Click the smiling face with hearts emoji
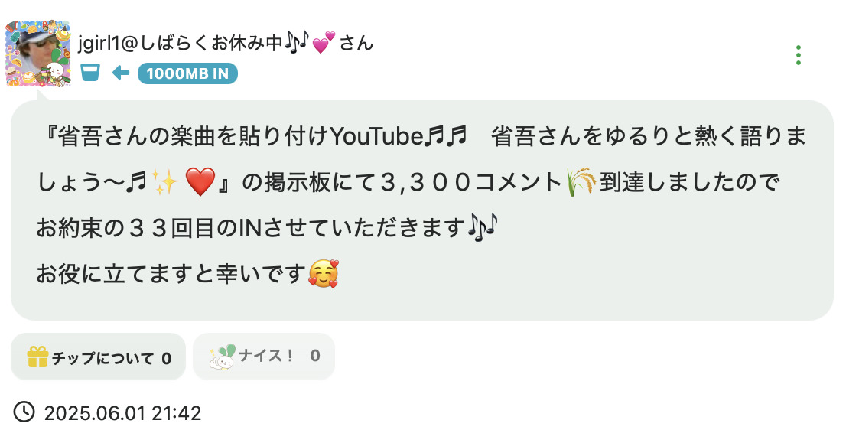Screen dimensions: 846x430 click(x=324, y=274)
